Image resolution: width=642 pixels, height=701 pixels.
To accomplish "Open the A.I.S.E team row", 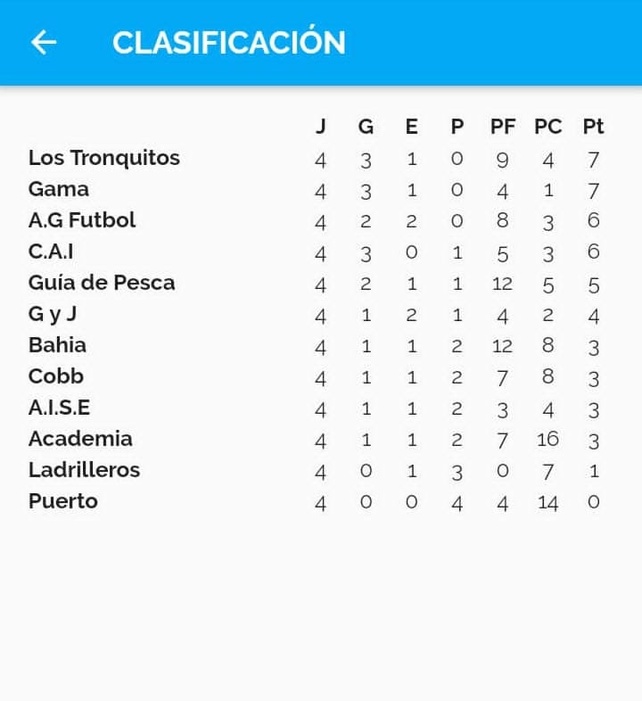I will click(59, 408).
